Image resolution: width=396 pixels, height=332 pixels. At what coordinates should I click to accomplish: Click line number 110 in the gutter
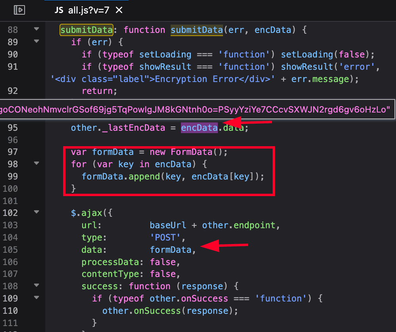pos(10,310)
